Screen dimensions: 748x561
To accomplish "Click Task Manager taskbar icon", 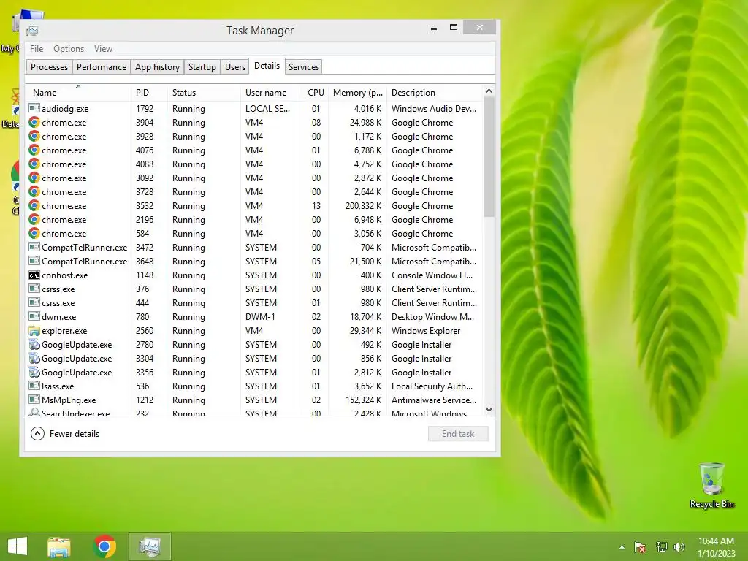I will pos(149,546).
